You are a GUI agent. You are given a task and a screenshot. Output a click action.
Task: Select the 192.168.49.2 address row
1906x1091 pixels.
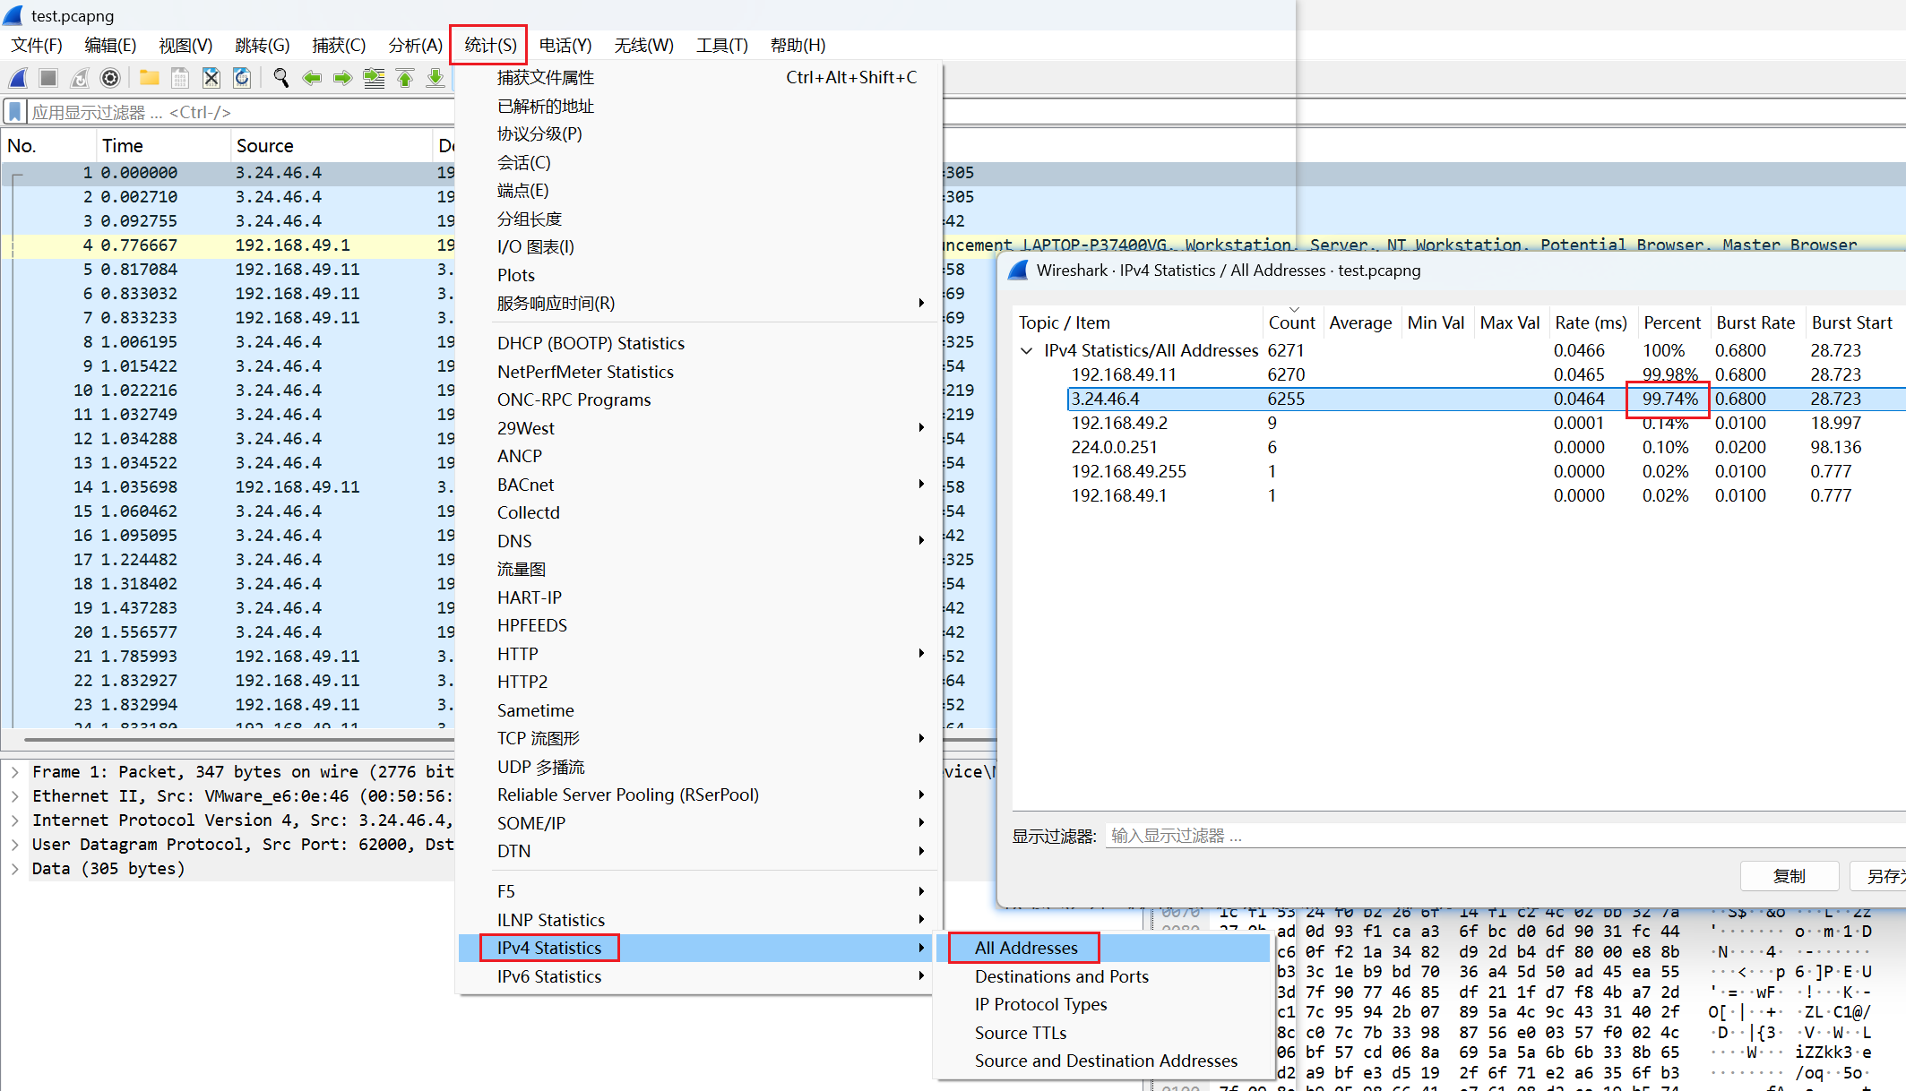point(1118,423)
